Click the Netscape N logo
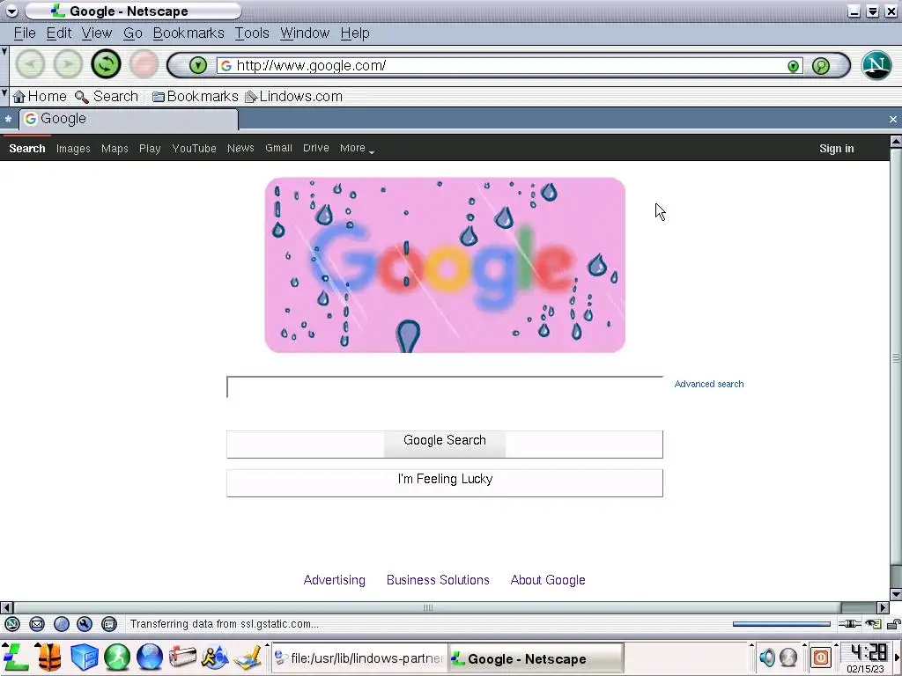 [876, 64]
